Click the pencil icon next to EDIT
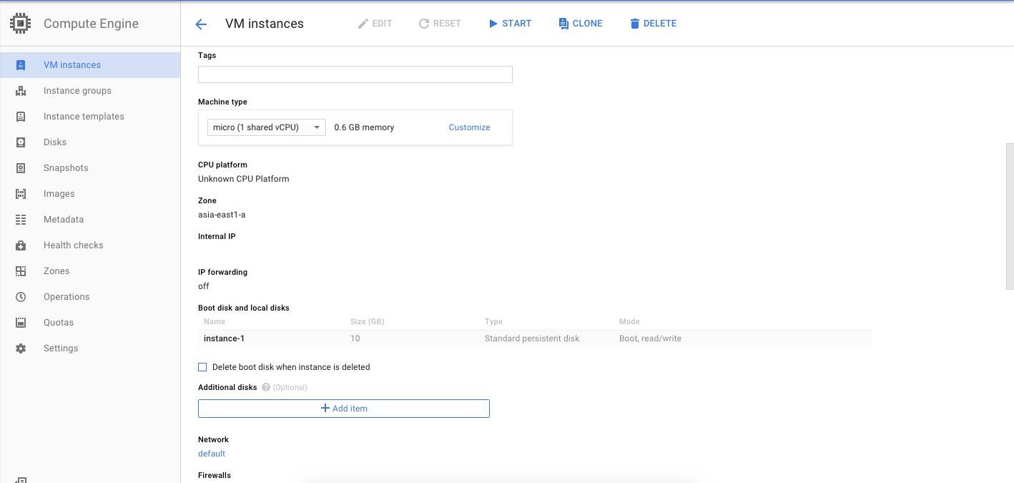The image size is (1014, 483). [363, 24]
